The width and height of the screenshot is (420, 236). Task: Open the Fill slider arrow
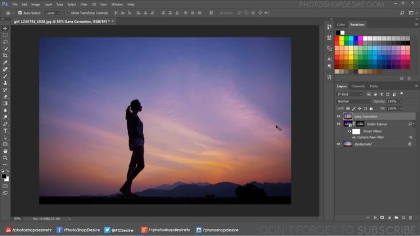(401, 109)
